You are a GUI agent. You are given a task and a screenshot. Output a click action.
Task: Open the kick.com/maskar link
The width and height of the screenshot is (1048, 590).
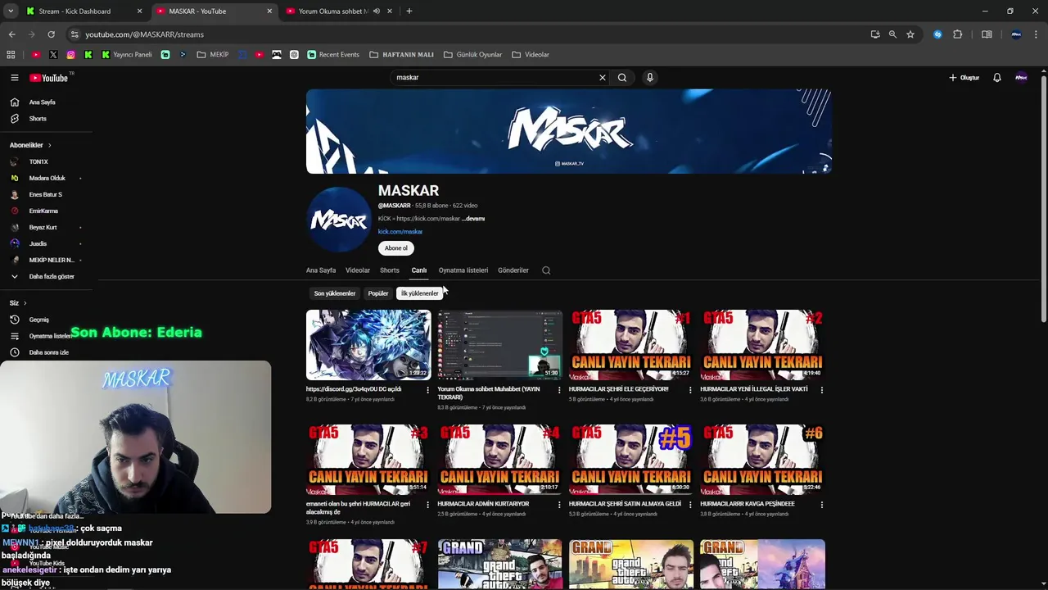[x=400, y=232]
